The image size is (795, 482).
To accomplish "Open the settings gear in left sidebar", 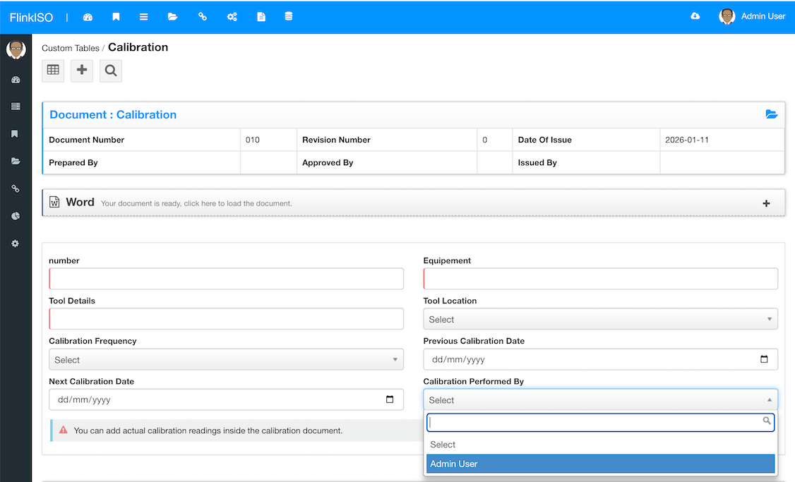I will (16, 243).
